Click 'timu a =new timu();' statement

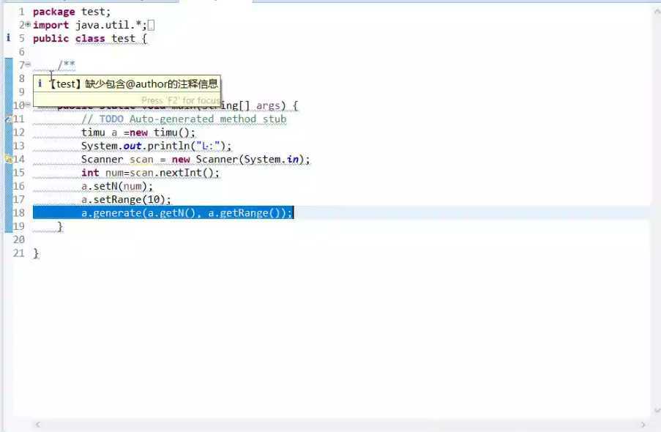(138, 133)
